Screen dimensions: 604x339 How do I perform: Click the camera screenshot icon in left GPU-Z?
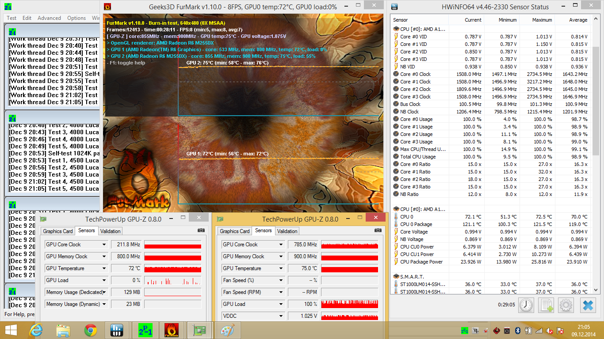click(x=201, y=230)
